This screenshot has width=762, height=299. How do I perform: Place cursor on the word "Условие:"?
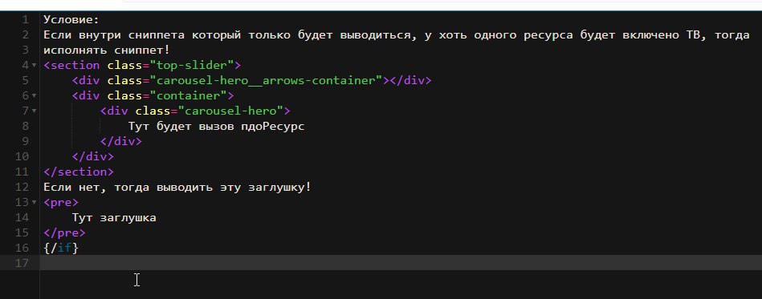point(71,20)
